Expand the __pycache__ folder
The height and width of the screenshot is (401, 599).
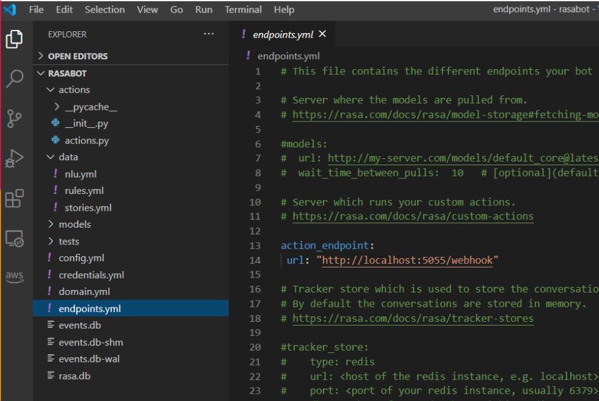pos(57,107)
